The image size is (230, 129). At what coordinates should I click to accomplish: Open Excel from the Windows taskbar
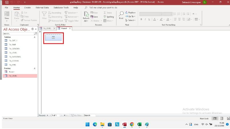(x=139, y=124)
